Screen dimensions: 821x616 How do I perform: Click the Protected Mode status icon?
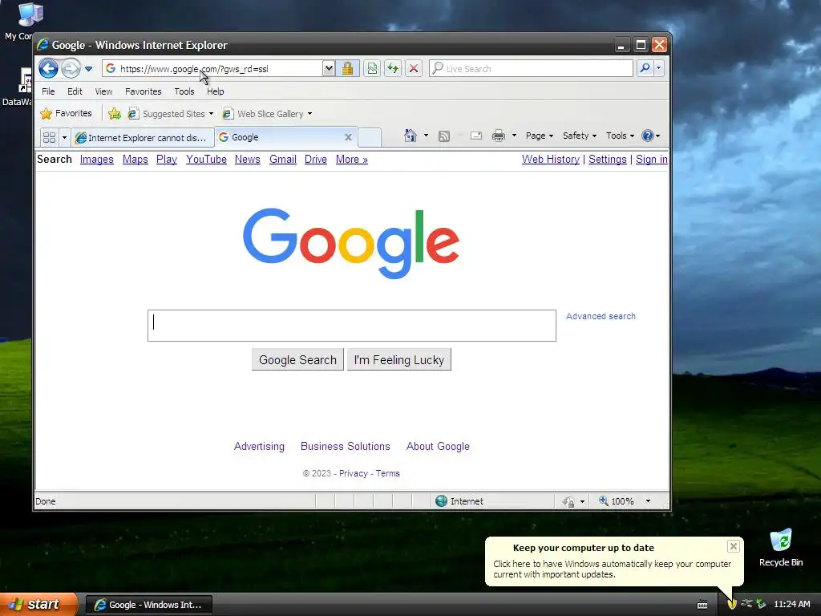coord(568,502)
